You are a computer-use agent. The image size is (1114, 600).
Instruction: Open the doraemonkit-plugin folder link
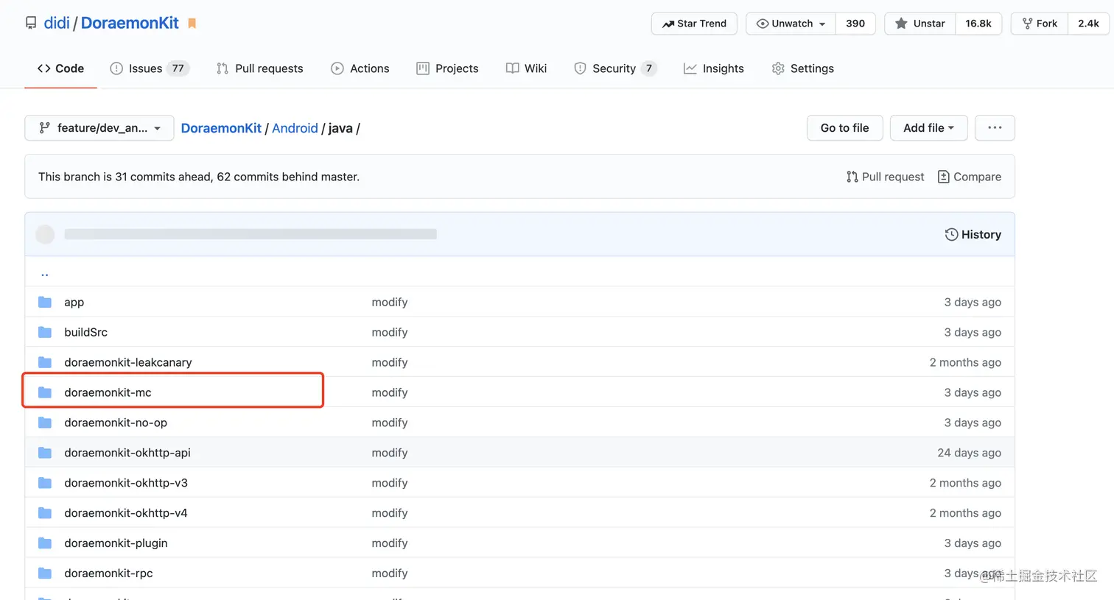(116, 543)
